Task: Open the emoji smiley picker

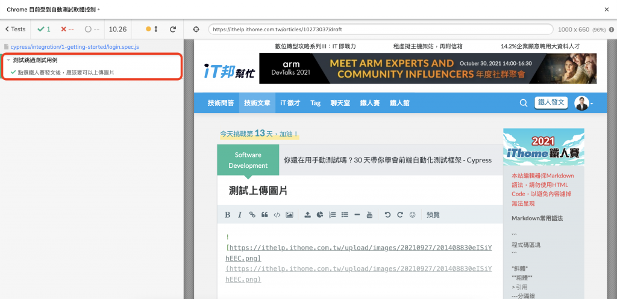Action: pos(412,215)
